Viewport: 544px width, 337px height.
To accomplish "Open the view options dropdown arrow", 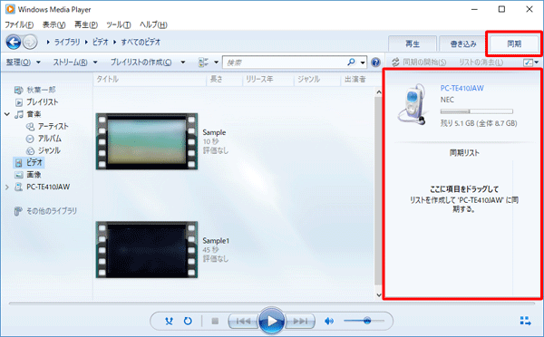I will click(x=216, y=63).
